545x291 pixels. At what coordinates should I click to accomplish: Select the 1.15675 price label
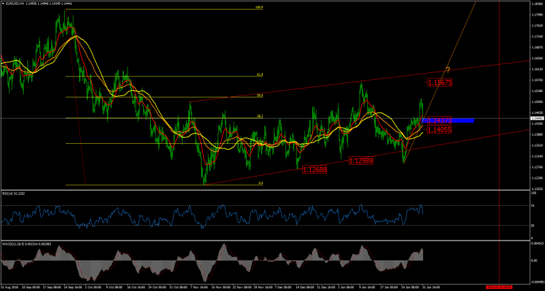pyautogui.click(x=439, y=82)
